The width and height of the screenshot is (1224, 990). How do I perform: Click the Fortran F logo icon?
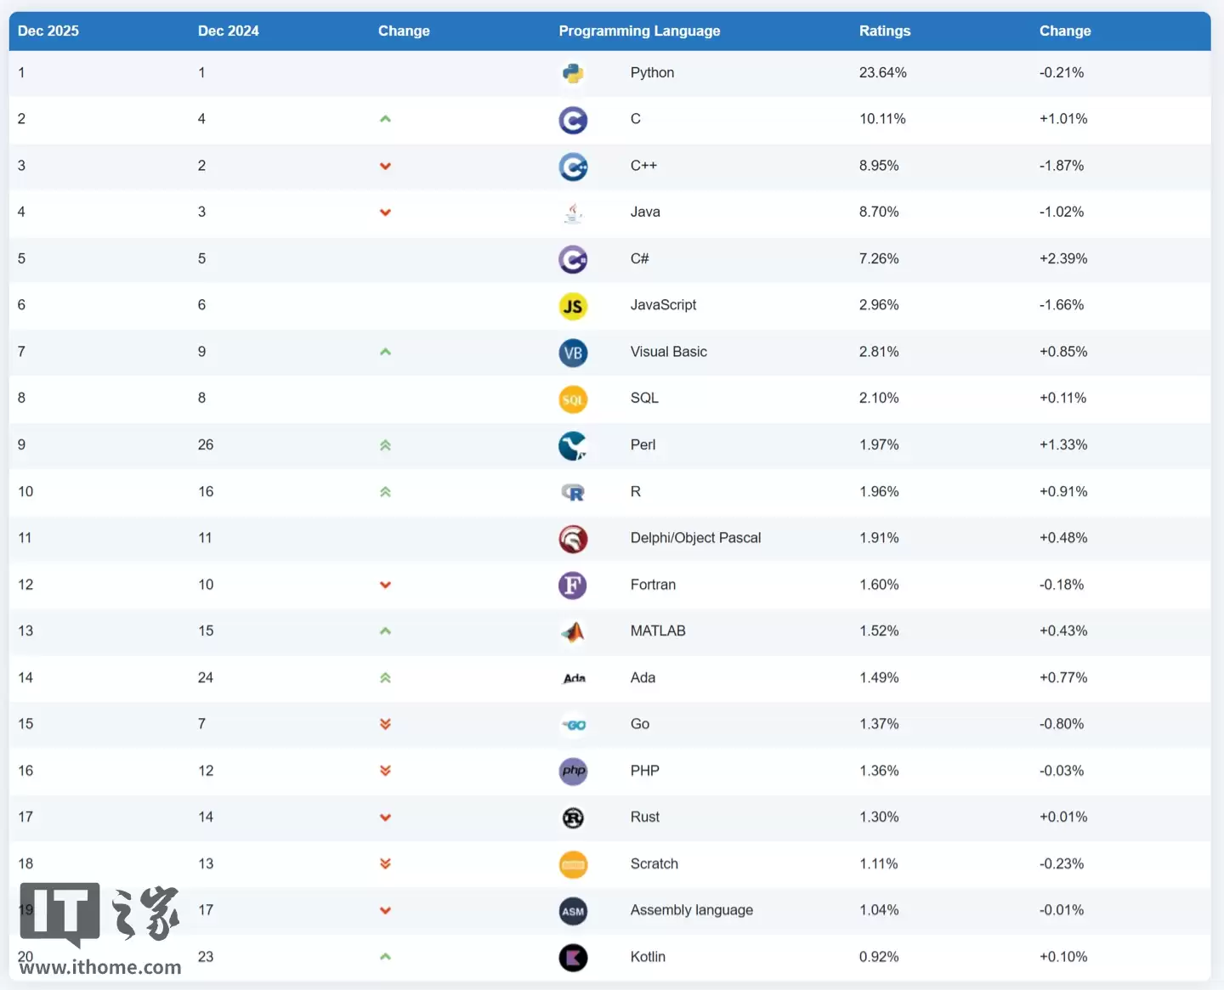573,586
